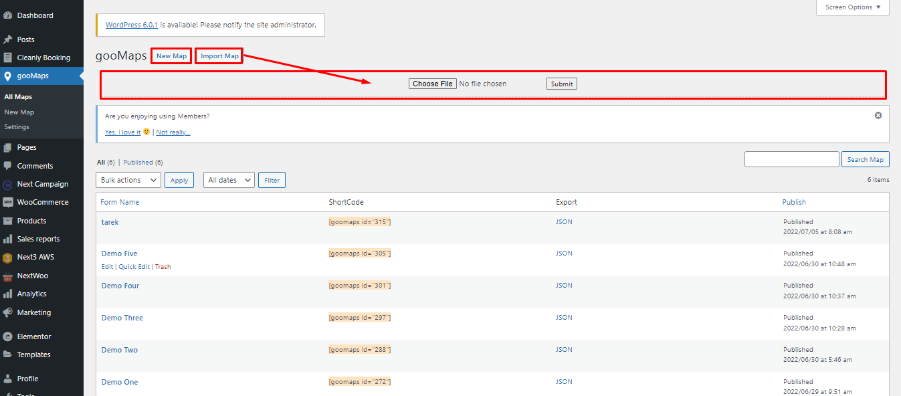Click the Next3 AWS icon

(8, 257)
